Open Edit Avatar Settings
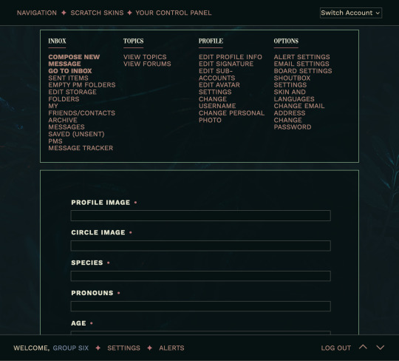This screenshot has height=361, width=399. pos(219,89)
